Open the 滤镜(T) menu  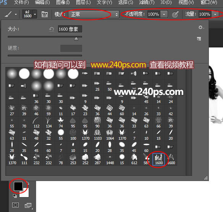147,2
